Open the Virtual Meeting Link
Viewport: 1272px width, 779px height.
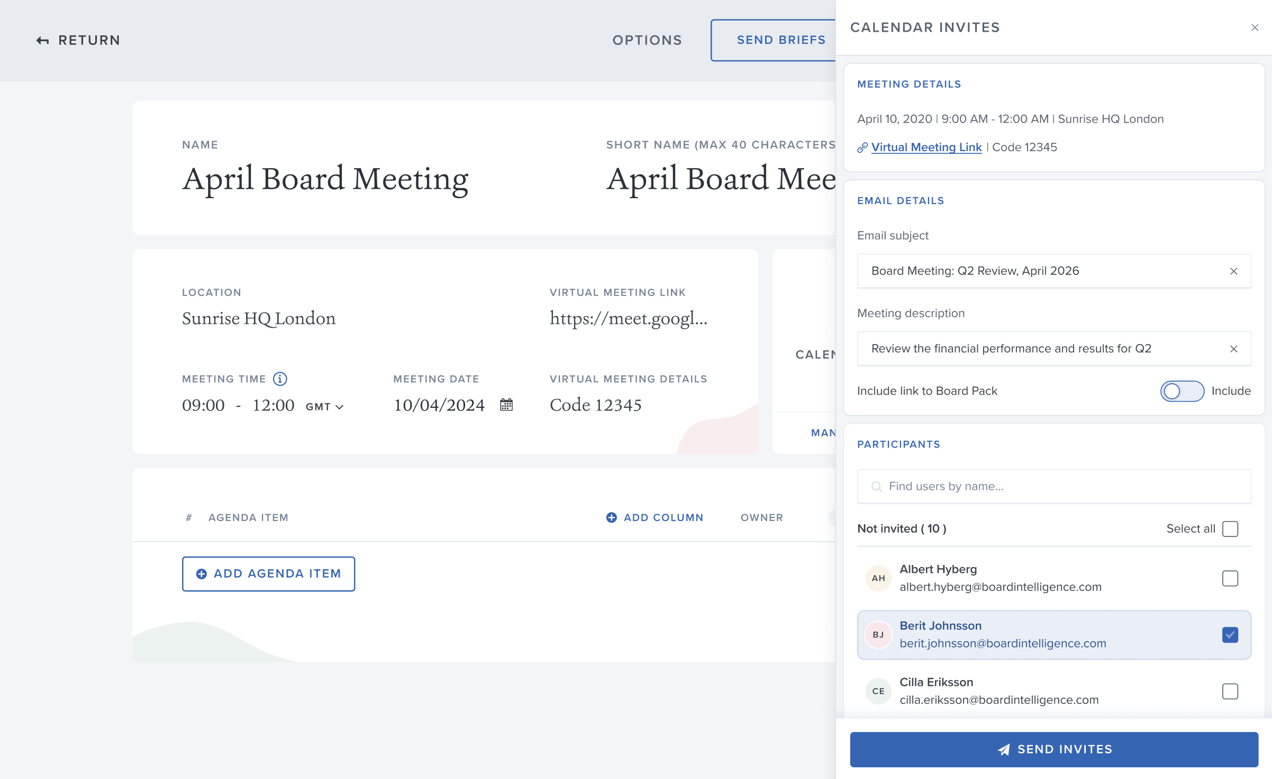point(926,147)
